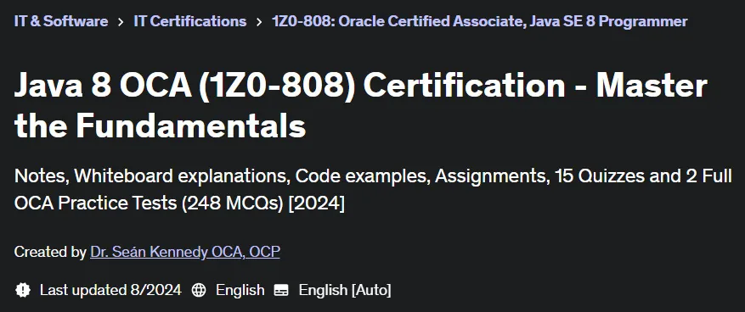This screenshot has width=745, height=312.
Task: Click the globe language icon
Action: pyautogui.click(x=199, y=290)
